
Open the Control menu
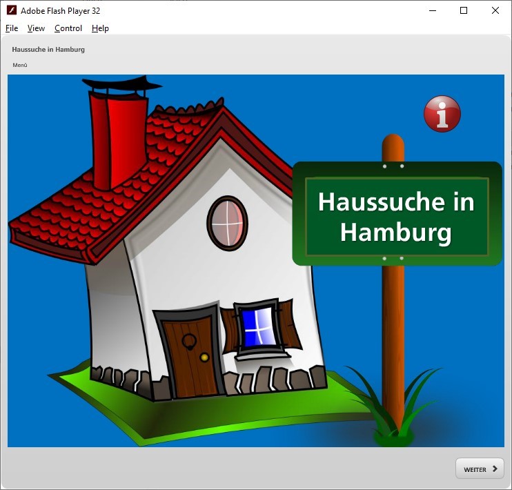68,28
